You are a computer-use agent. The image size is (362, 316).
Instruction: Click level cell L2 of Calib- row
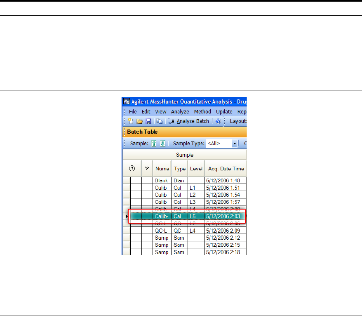[196, 195]
